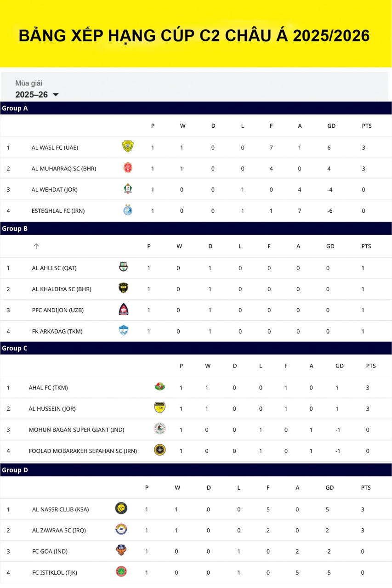Click the Mohun Bagan Super Giant crest
The width and height of the screenshot is (392, 588).
click(x=159, y=429)
